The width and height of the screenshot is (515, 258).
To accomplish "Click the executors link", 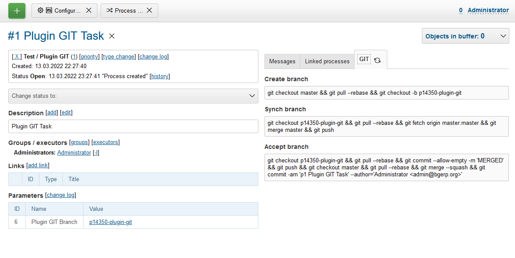I will click(105, 142).
